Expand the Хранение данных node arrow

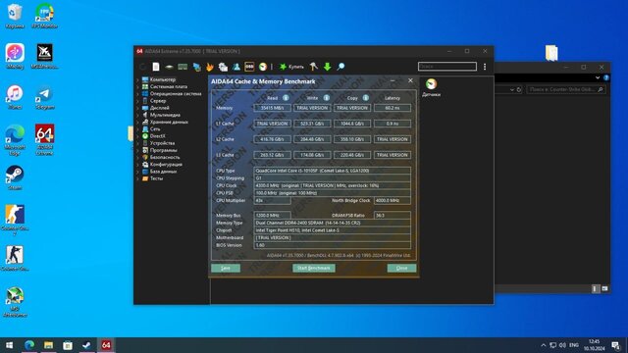coord(137,122)
